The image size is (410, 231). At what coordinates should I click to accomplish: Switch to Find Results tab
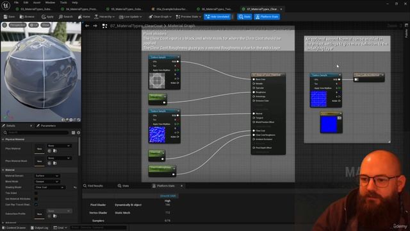(x=93, y=186)
